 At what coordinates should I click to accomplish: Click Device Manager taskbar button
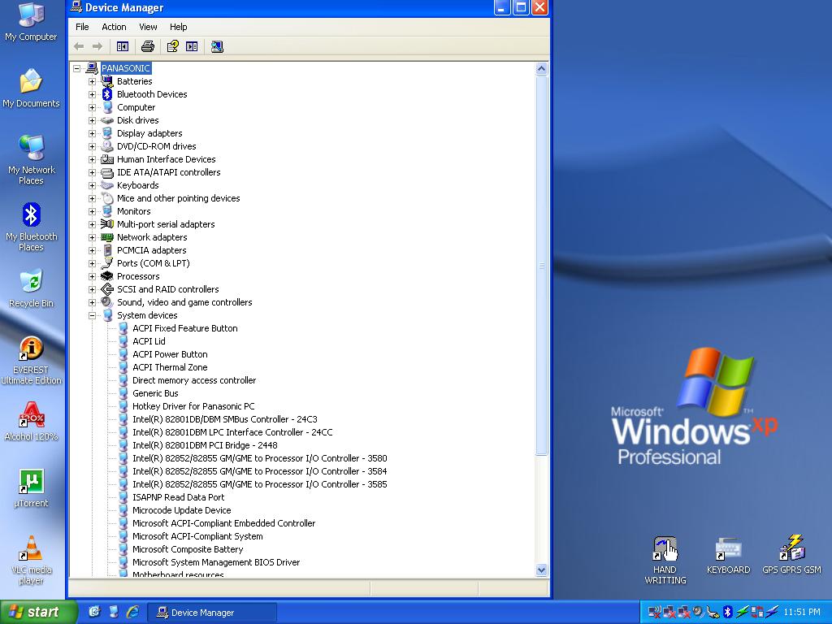[x=212, y=613]
